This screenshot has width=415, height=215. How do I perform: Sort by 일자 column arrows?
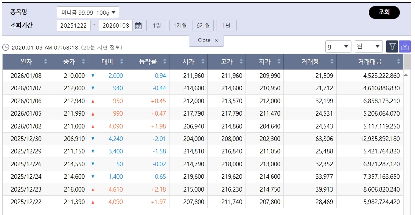pos(46,62)
